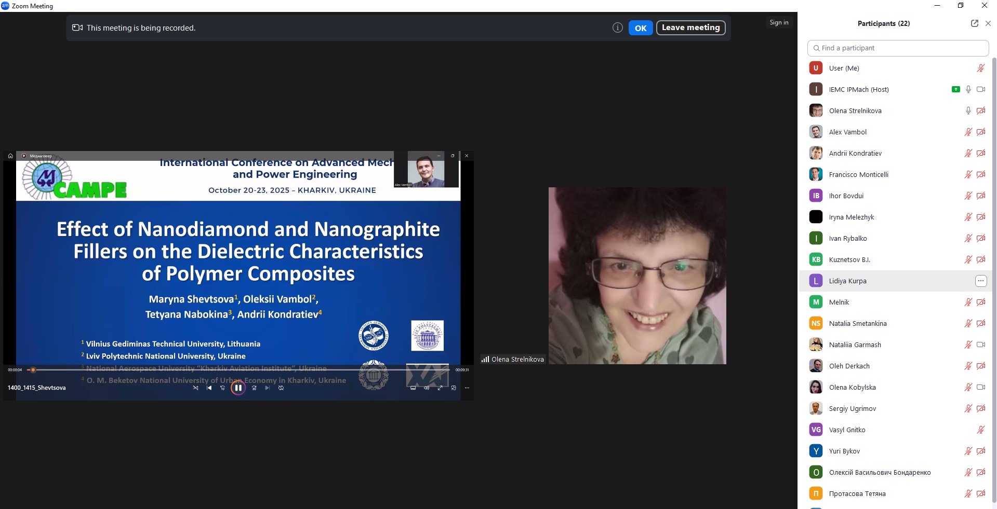Click the Leave meeting button
The height and width of the screenshot is (509, 997).
(x=690, y=28)
